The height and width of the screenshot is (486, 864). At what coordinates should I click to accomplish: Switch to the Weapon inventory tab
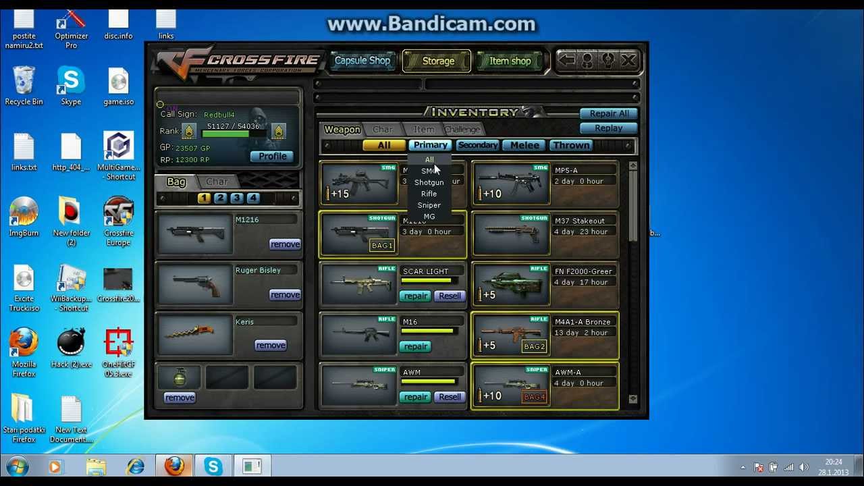click(342, 130)
